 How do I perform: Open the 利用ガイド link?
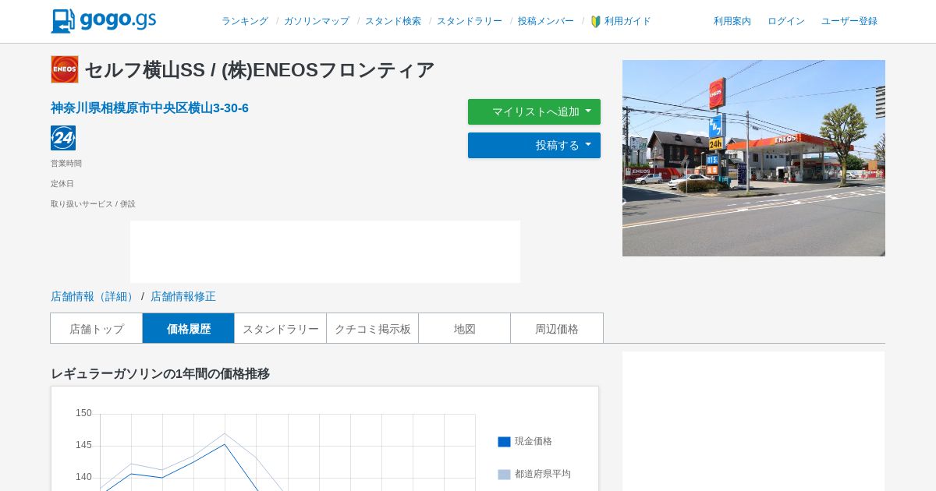(628, 21)
